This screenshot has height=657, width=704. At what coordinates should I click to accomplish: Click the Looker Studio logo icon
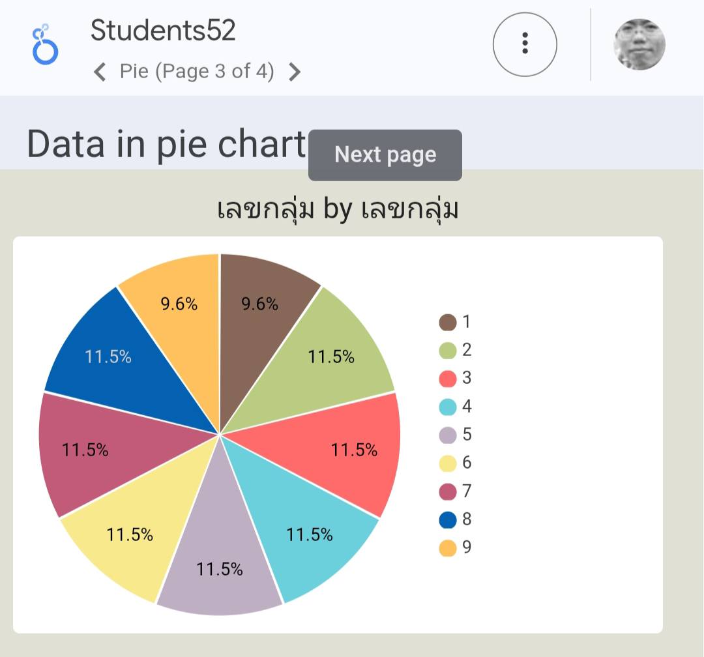coord(45,44)
